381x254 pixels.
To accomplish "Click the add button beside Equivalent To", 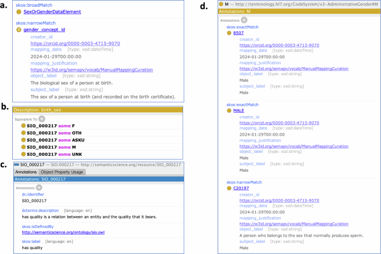I will 42,118.
